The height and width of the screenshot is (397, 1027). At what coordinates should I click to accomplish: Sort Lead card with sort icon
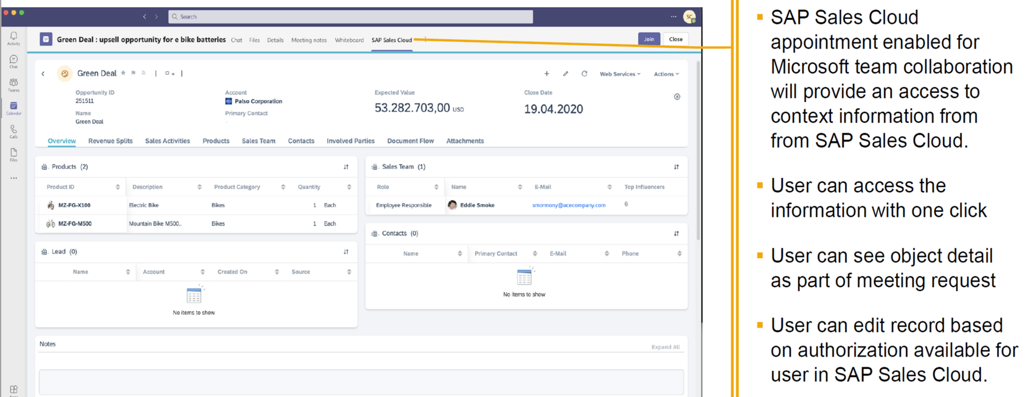346,252
